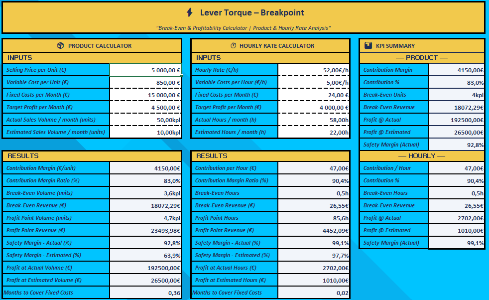Click the product result value 4150,00€ for Contribution Margin (€/unit)
The height and width of the screenshot is (300, 489).
[145, 168]
